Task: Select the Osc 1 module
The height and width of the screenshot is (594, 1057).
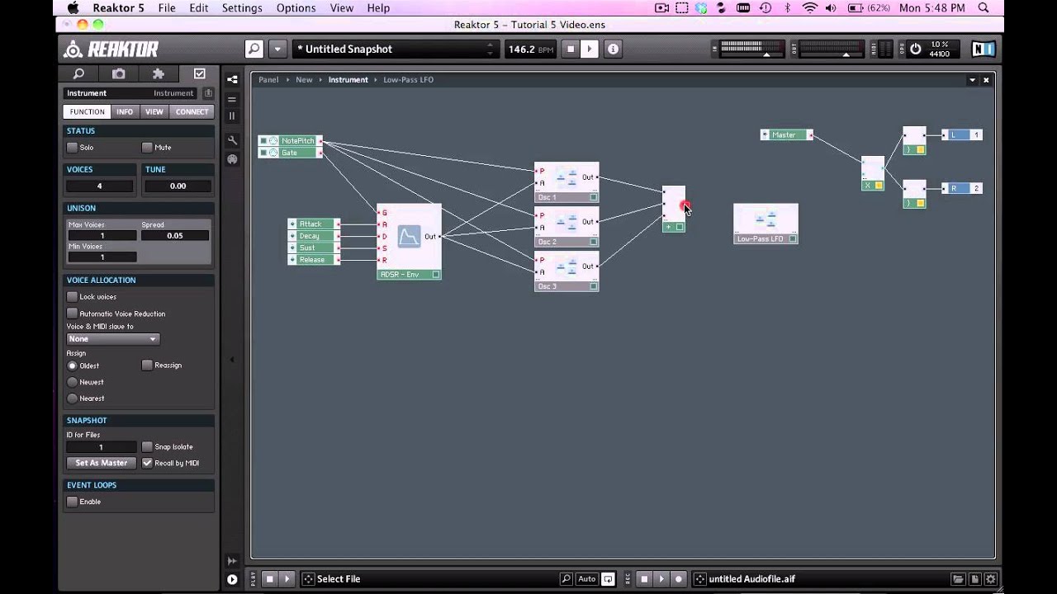Action: pyautogui.click(x=566, y=182)
